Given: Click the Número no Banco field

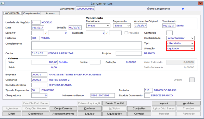Looking at the screenshot, I should (x=103, y=96).
